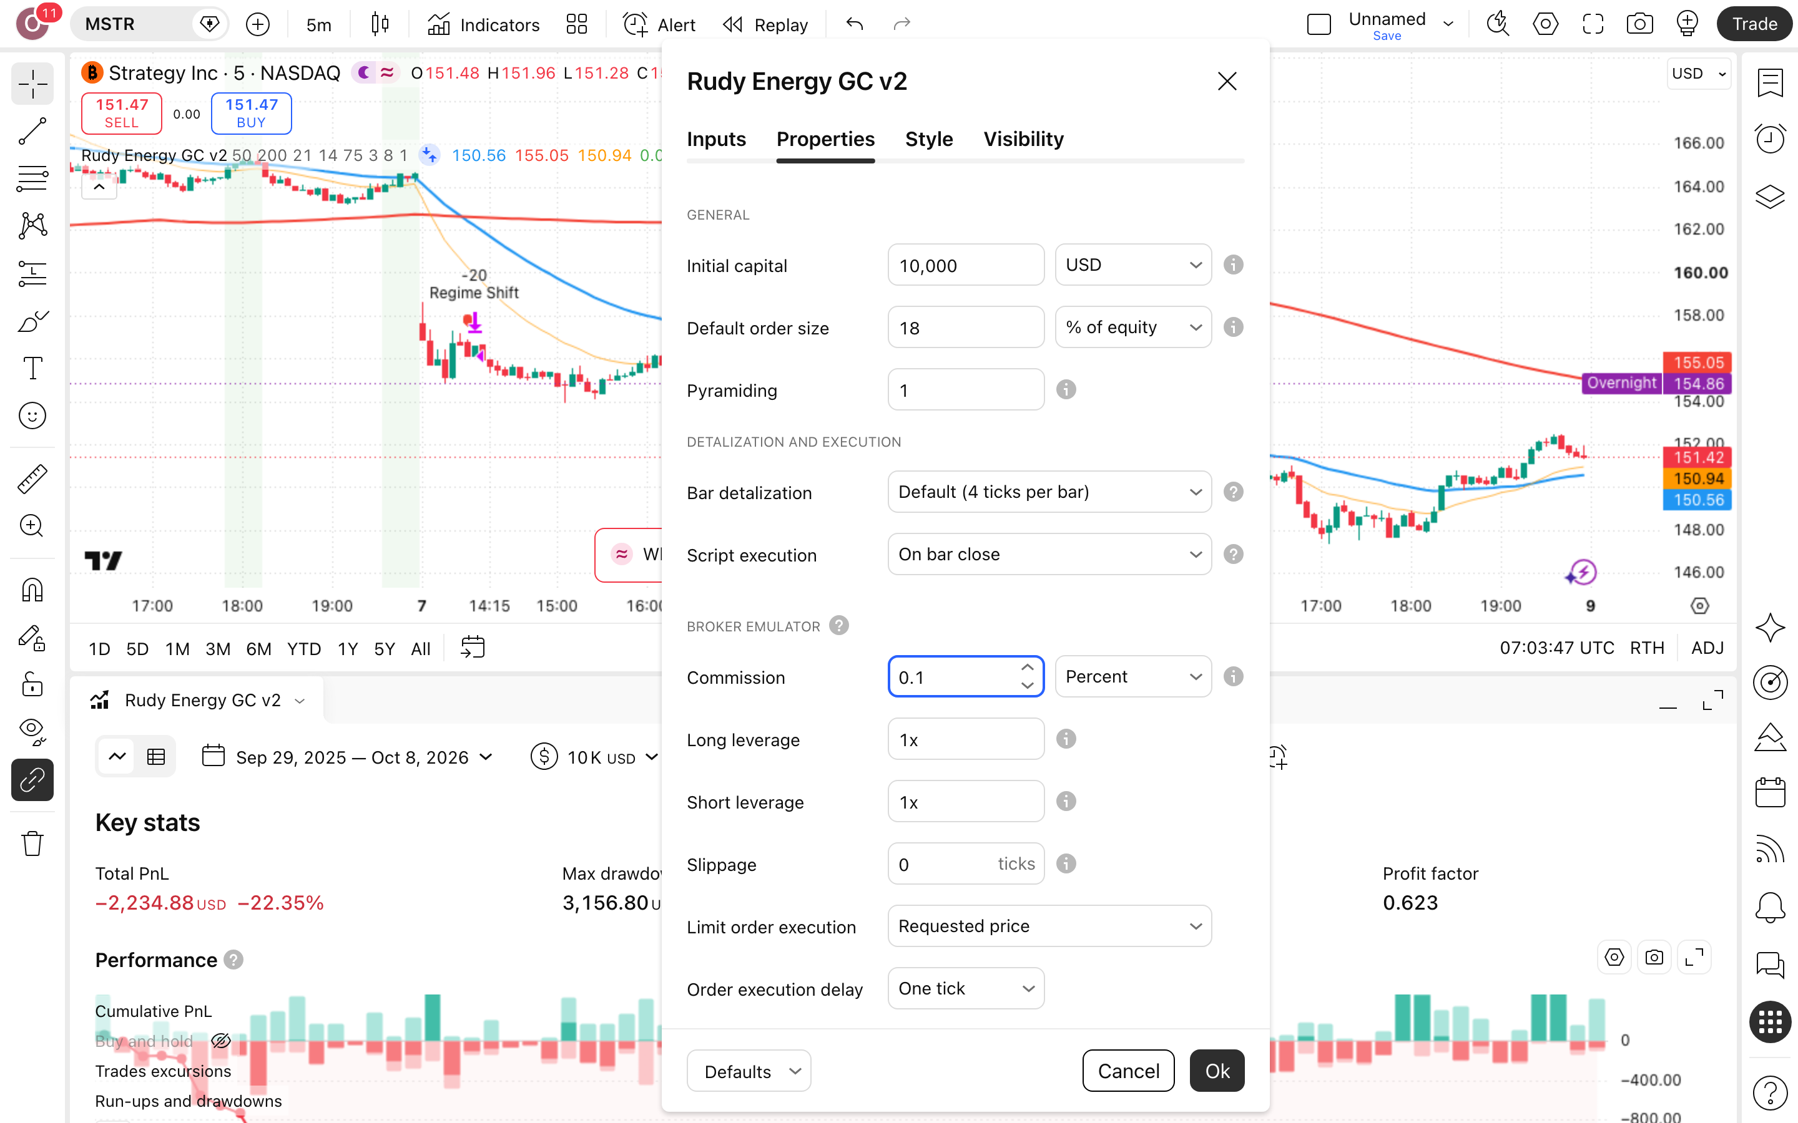Select the ruler measure tool
Image resolution: width=1798 pixels, height=1123 pixels.
[32, 479]
